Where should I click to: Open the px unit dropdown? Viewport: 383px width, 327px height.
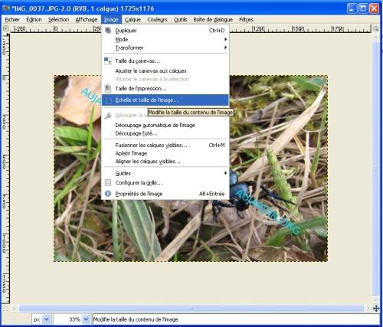pos(46,319)
